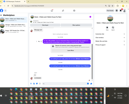Select the Buggy 2017 Honda Civic conversation
The width and height of the screenshot is (129, 104).
coord(14,31)
